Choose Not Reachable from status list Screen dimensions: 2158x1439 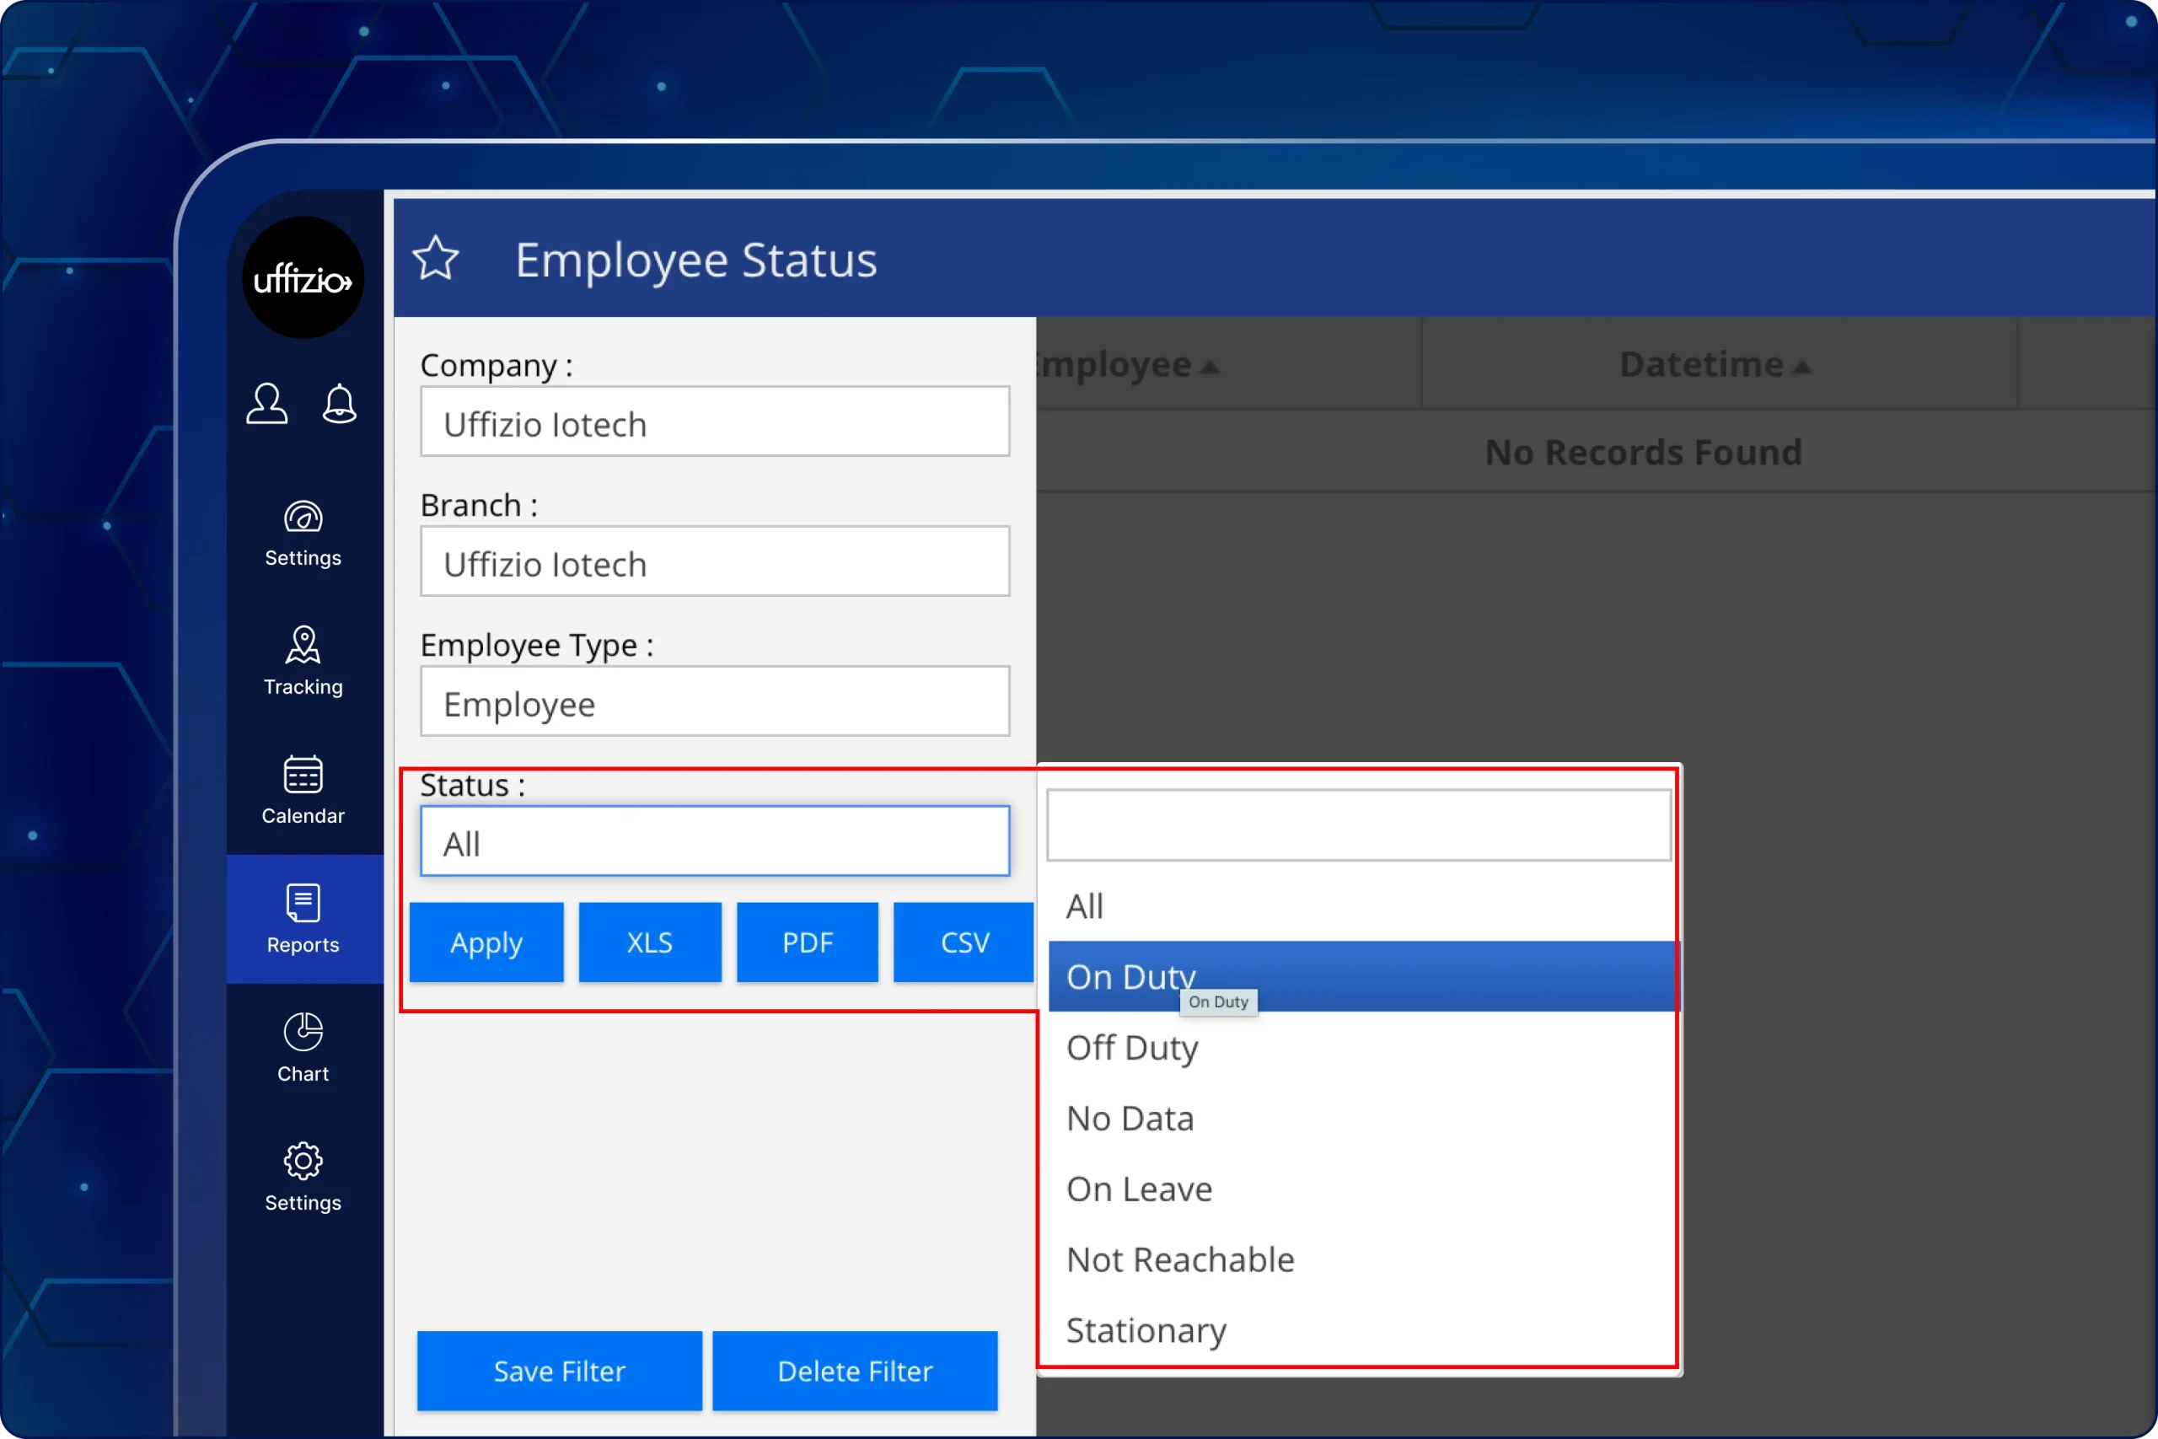[x=1180, y=1259]
